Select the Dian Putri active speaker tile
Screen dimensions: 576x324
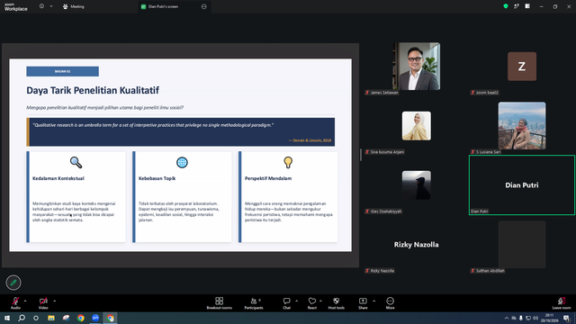pos(522,185)
